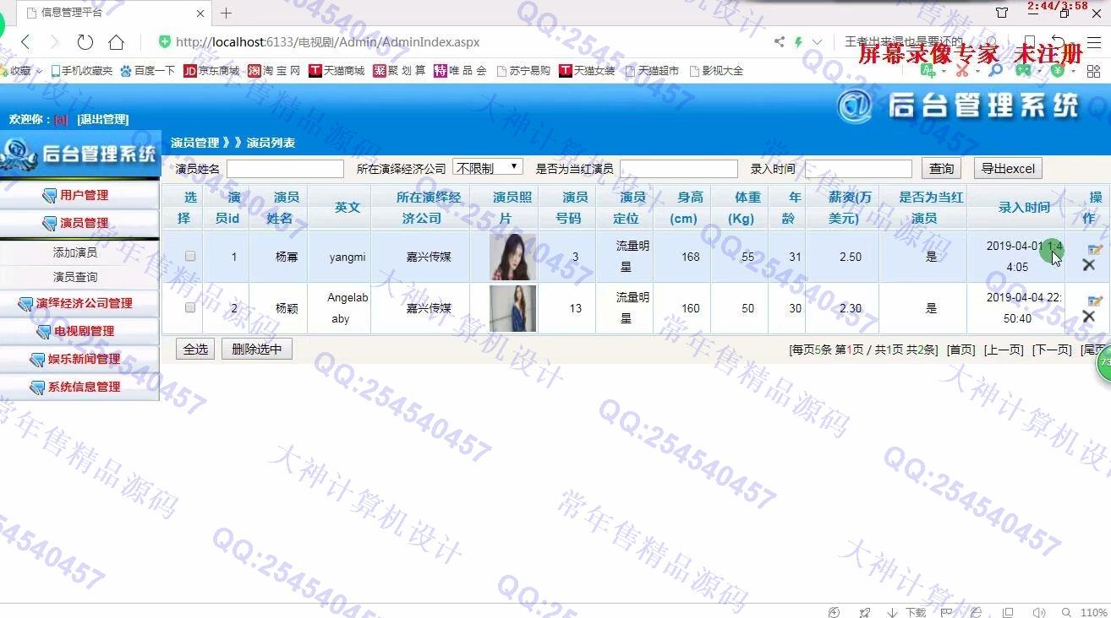Click the edit icon for actor 杨幂
Viewport: 1111px width, 618px height.
tap(1095, 250)
